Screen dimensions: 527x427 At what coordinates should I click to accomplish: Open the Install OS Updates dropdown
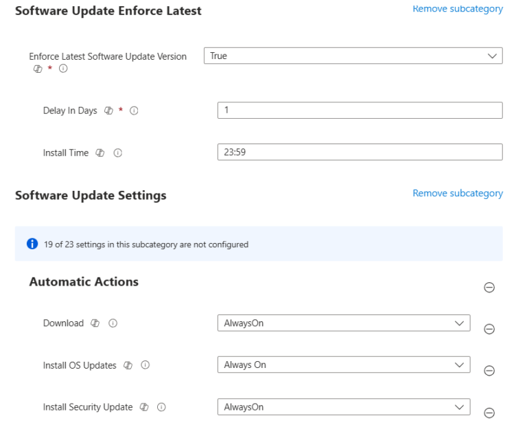344,365
